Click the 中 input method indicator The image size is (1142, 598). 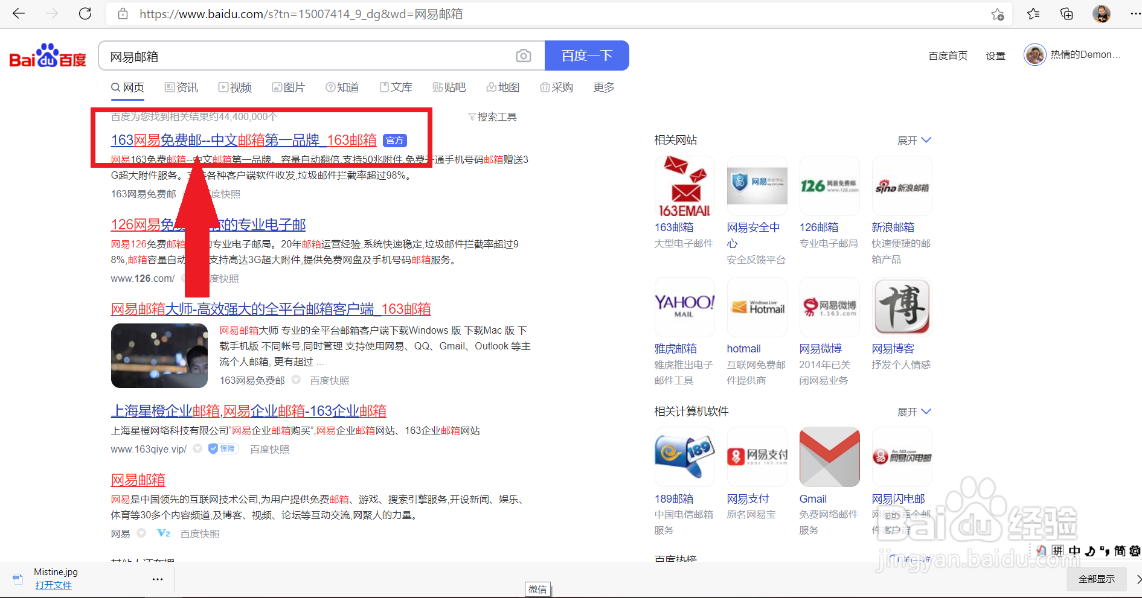pos(1074,551)
